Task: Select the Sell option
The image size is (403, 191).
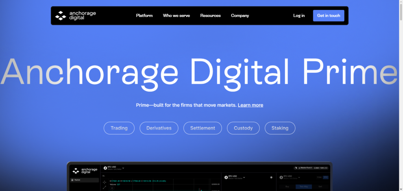Action: click(x=320, y=187)
